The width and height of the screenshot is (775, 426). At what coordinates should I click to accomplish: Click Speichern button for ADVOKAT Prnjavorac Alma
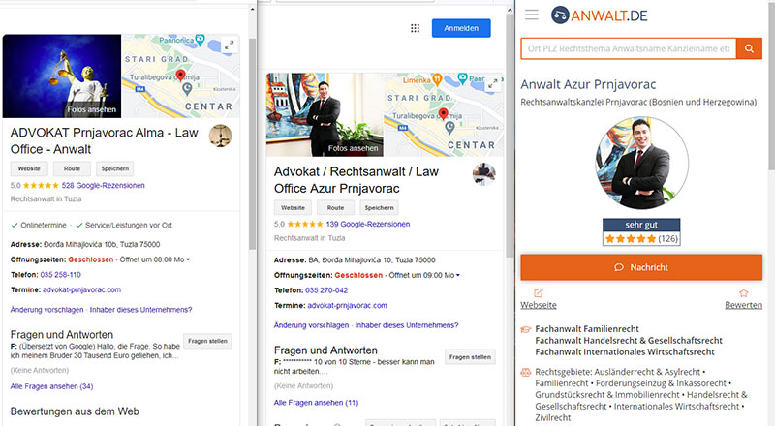[114, 168]
